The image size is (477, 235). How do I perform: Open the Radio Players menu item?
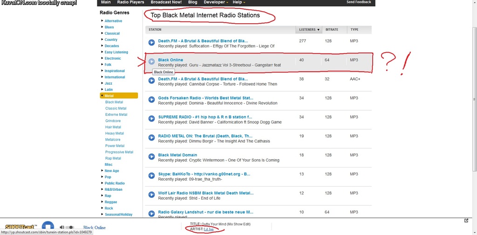(x=130, y=2)
